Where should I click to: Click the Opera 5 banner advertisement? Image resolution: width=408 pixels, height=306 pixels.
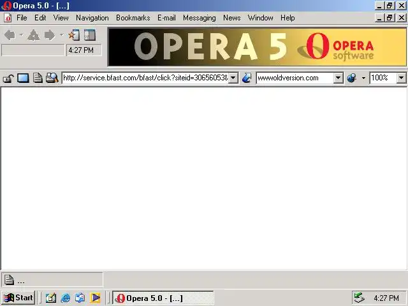tap(257, 47)
